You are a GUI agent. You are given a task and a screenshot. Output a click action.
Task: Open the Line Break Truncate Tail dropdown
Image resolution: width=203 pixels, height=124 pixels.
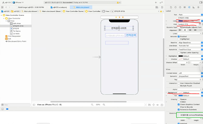[190, 45]
